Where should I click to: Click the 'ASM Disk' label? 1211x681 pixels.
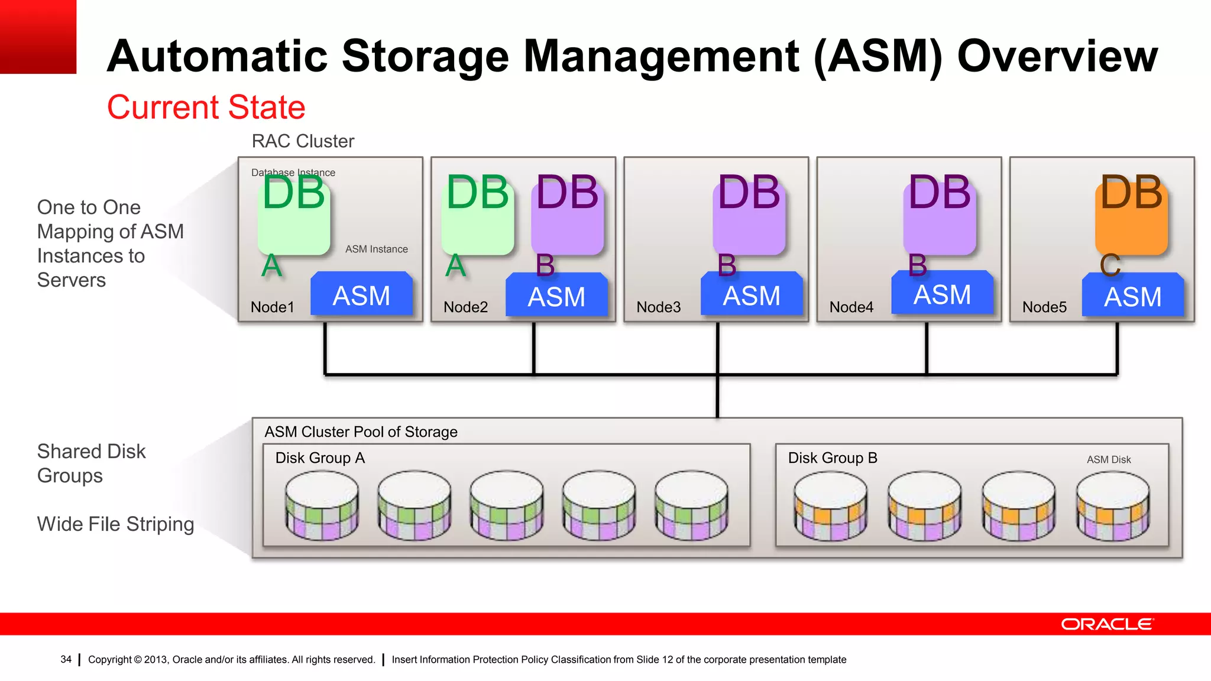[1109, 459]
